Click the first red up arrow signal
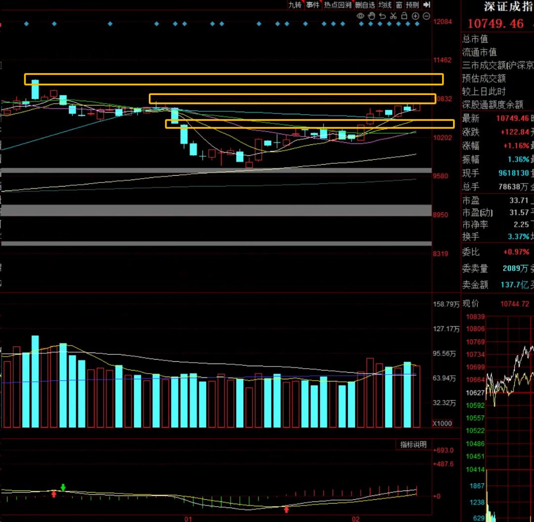Viewport: 534px width, 522px height. (x=54, y=493)
